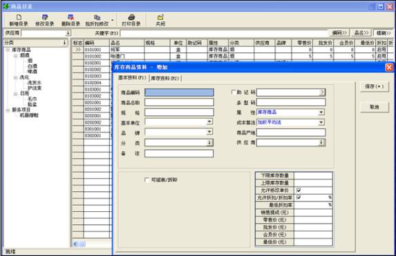
Task: Select the grid row with code 0102003
Action: tap(93, 76)
